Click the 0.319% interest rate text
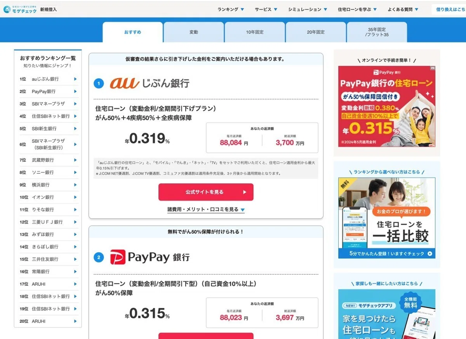The width and height of the screenshot is (466, 339). coord(147,139)
